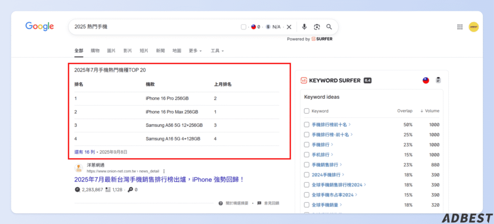Open the 還有 16 列 link
The width and height of the screenshot is (494, 224).
pyautogui.click(x=84, y=152)
